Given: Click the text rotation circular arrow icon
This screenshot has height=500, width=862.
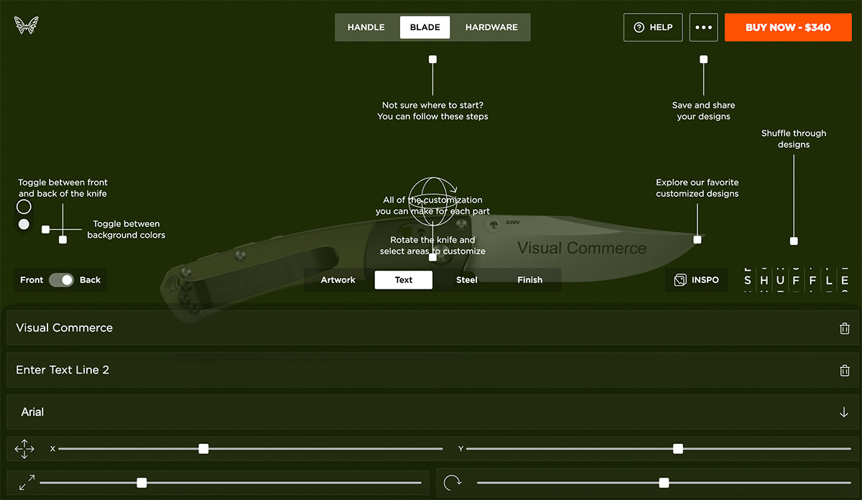Looking at the screenshot, I should click(453, 483).
